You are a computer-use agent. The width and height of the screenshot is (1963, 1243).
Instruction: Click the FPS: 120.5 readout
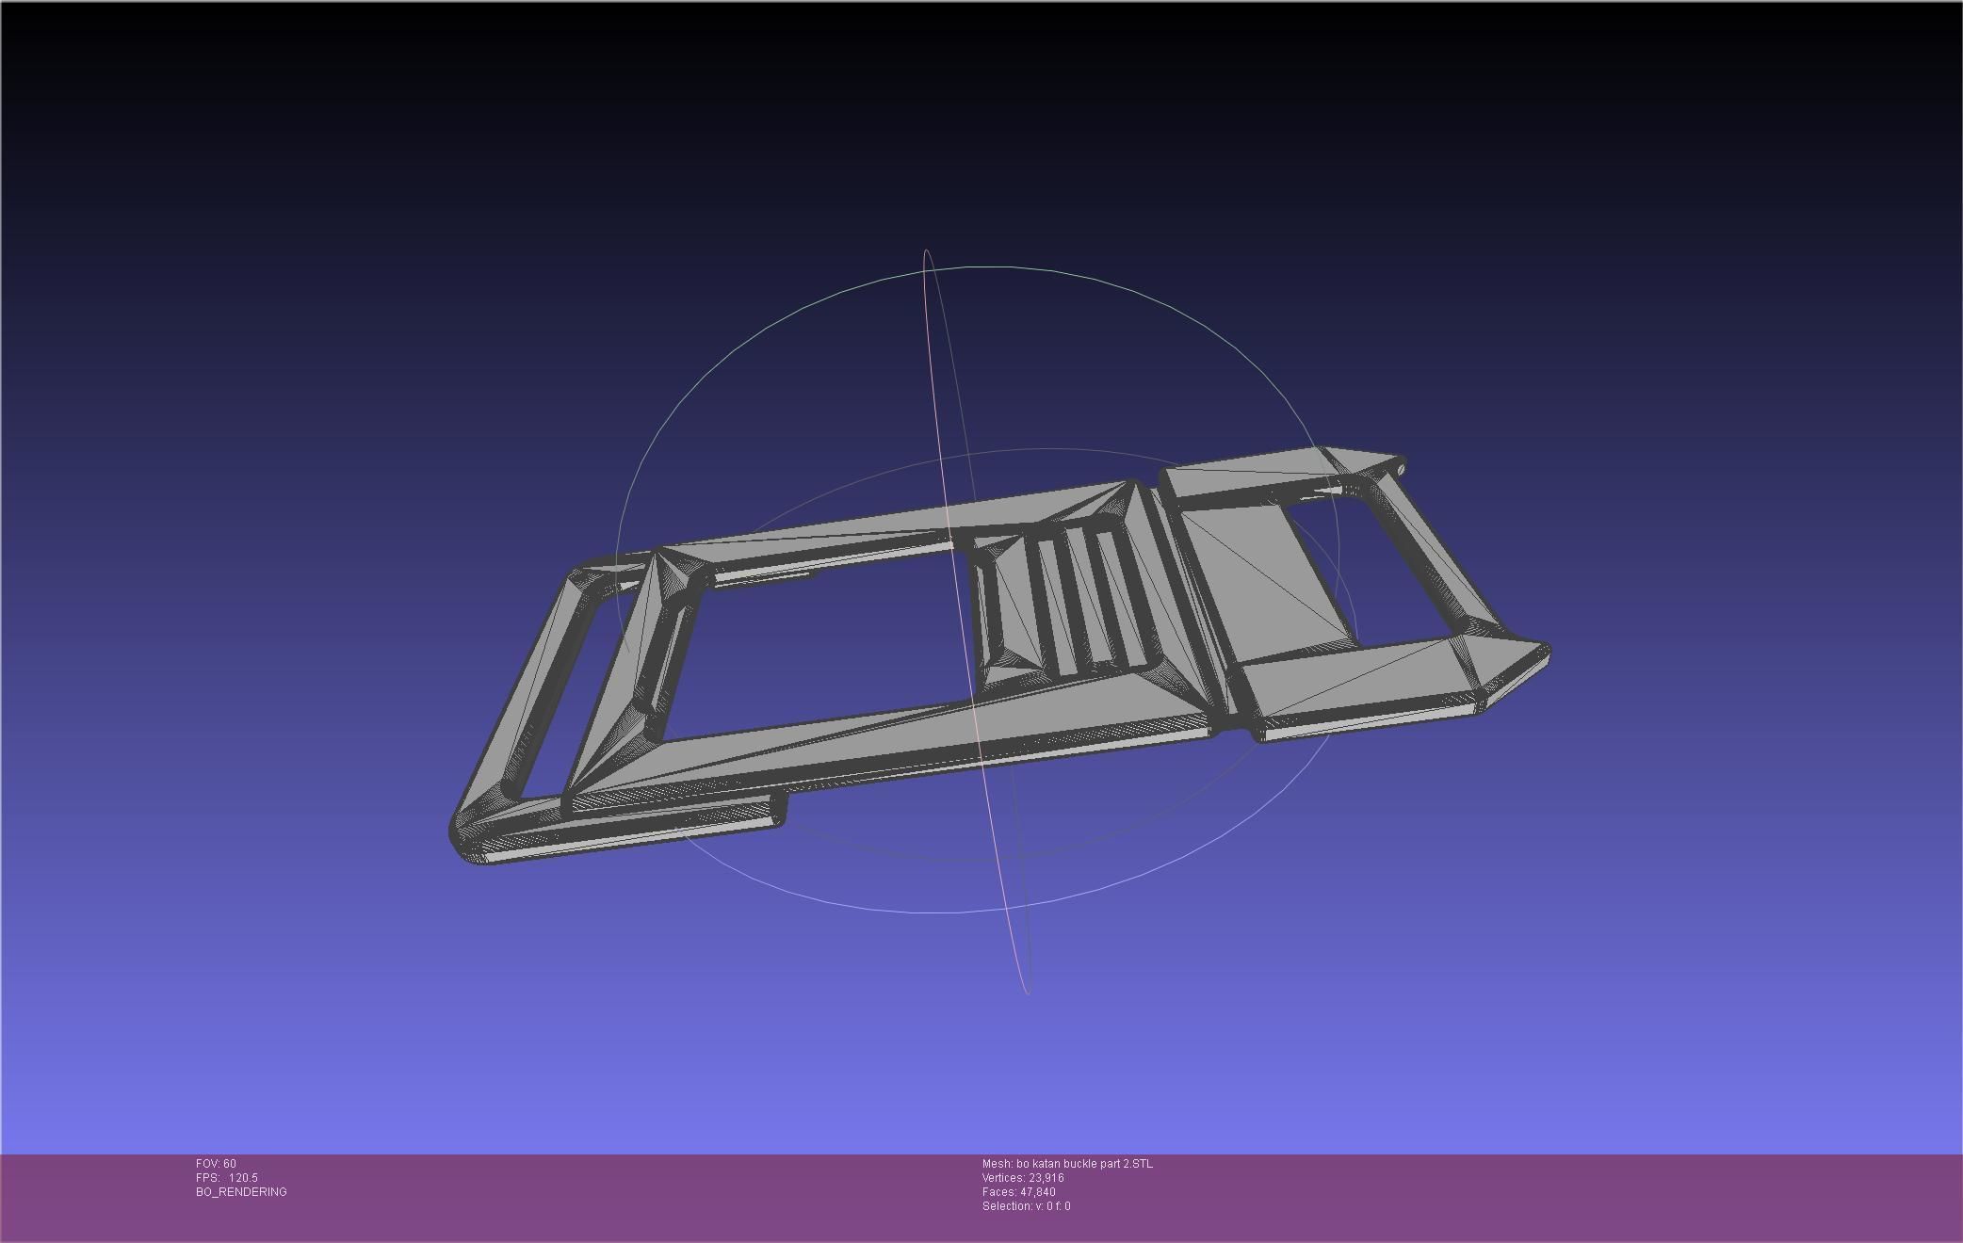227,1178
